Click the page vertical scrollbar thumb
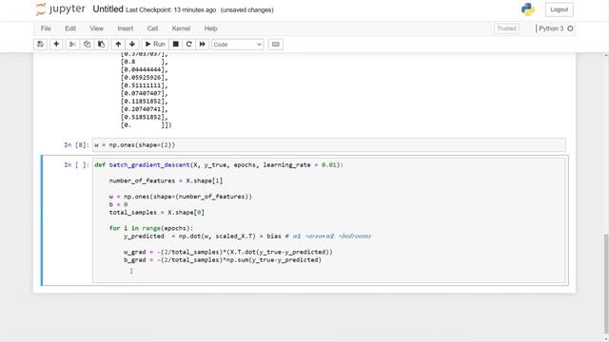609x342 pixels. [x=606, y=284]
